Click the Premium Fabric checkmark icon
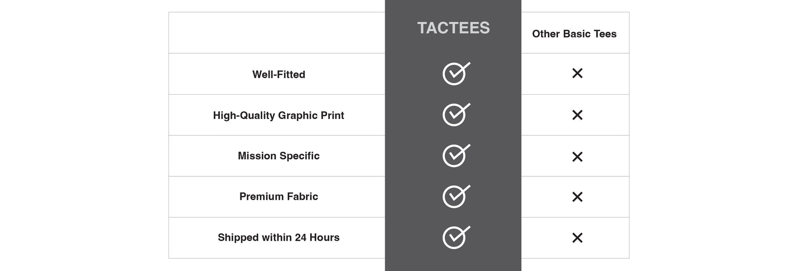The width and height of the screenshot is (798, 271). coord(455,197)
